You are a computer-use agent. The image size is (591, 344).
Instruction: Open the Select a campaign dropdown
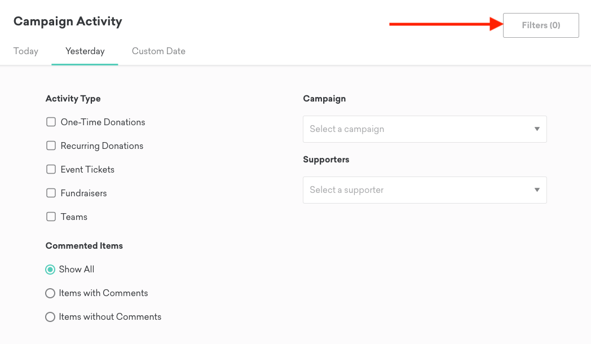point(417,129)
